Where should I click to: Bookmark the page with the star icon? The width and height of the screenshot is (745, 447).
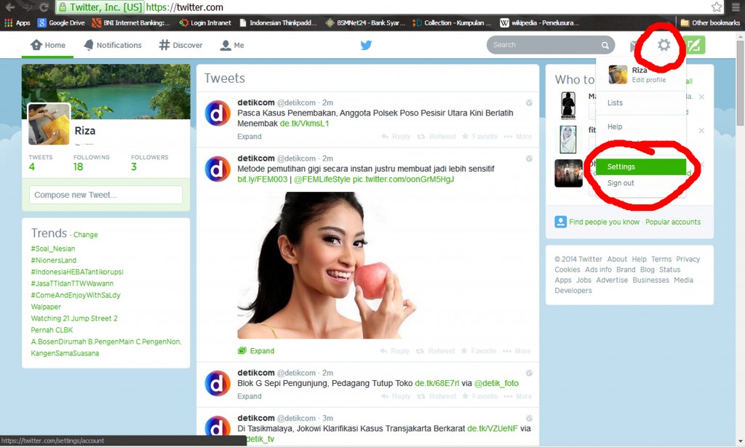tap(717, 7)
